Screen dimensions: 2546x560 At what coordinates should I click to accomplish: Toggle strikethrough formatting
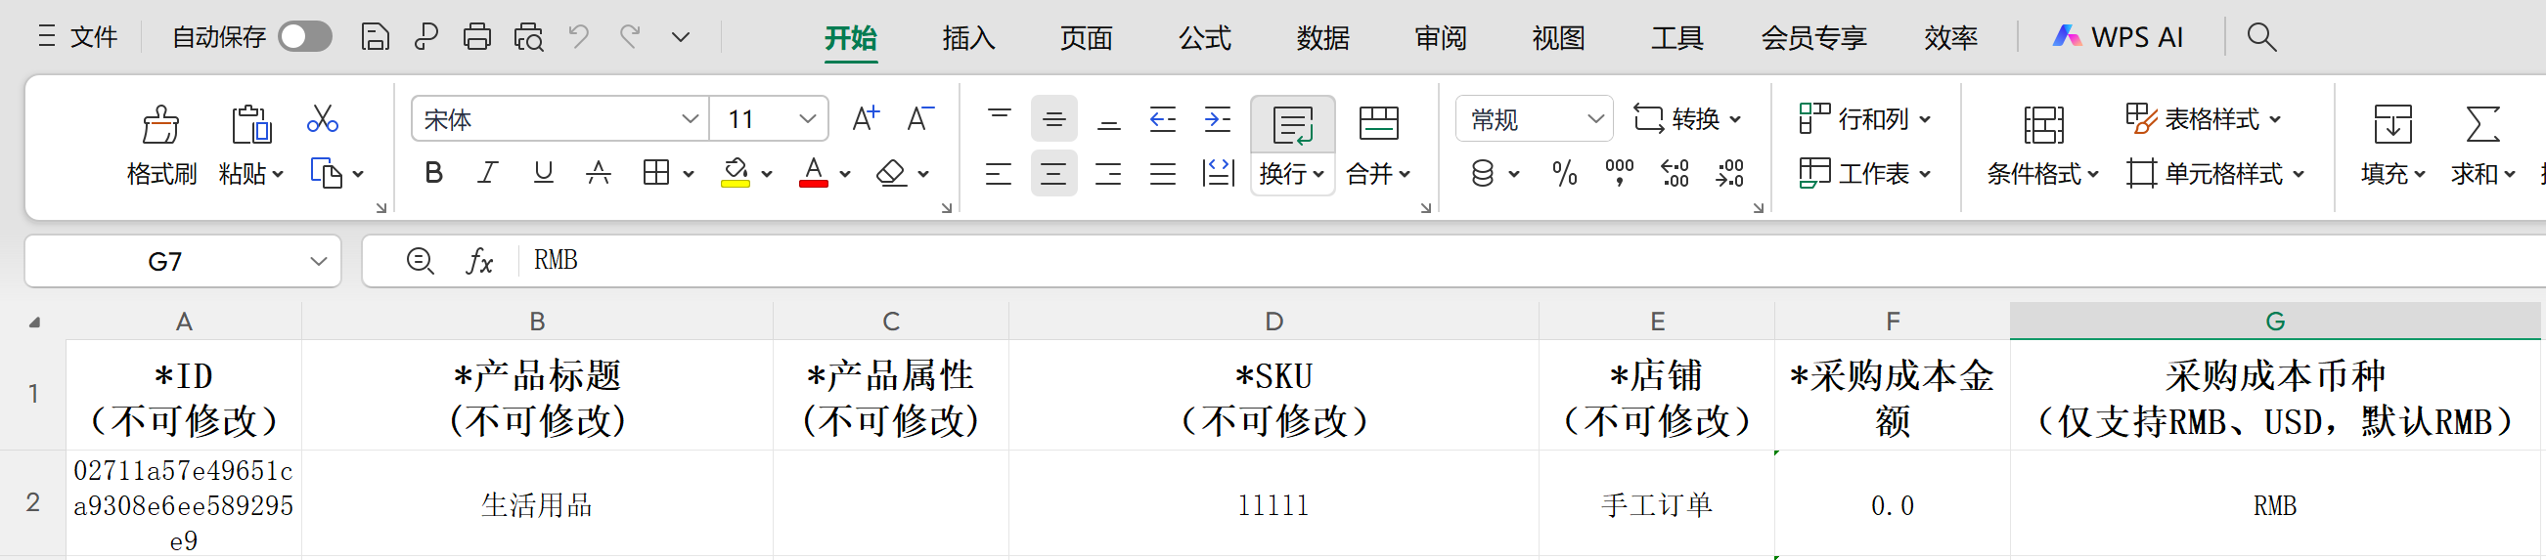point(598,173)
